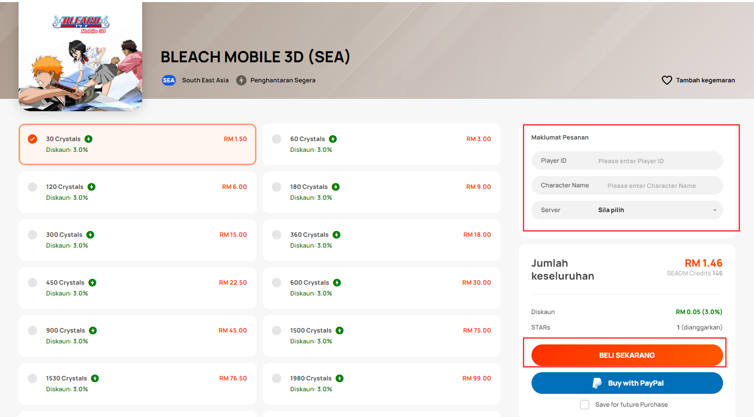The width and height of the screenshot is (754, 417).
Task: Click the blue SEA region badge icon
Action: pos(169,80)
